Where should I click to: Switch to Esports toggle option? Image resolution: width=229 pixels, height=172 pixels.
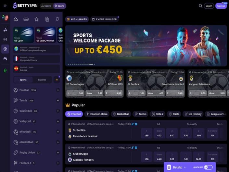pos(42,80)
